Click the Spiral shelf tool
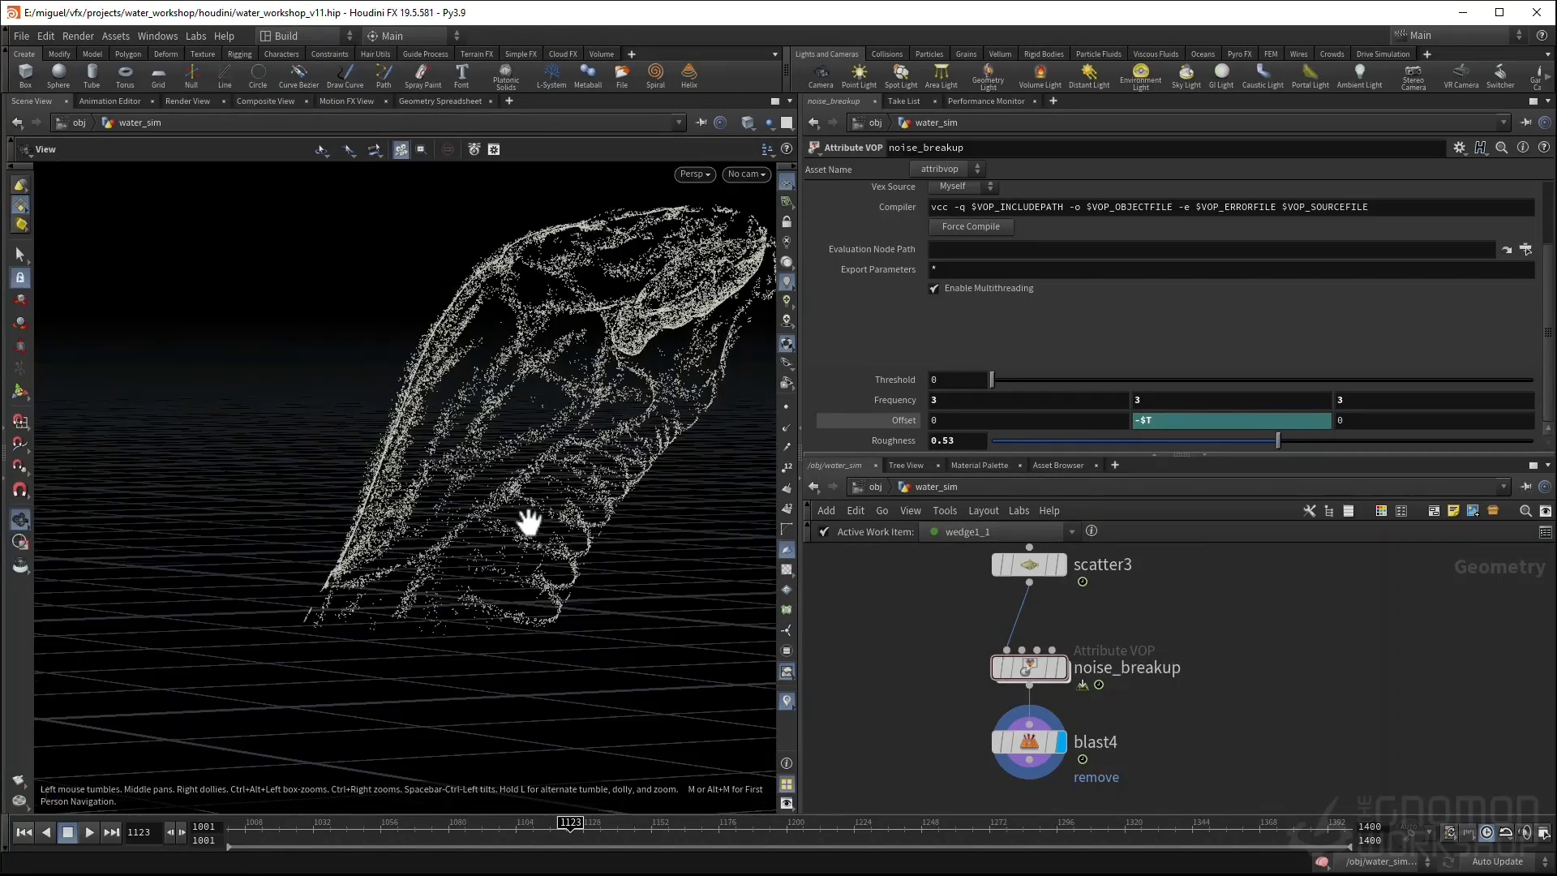 (655, 75)
